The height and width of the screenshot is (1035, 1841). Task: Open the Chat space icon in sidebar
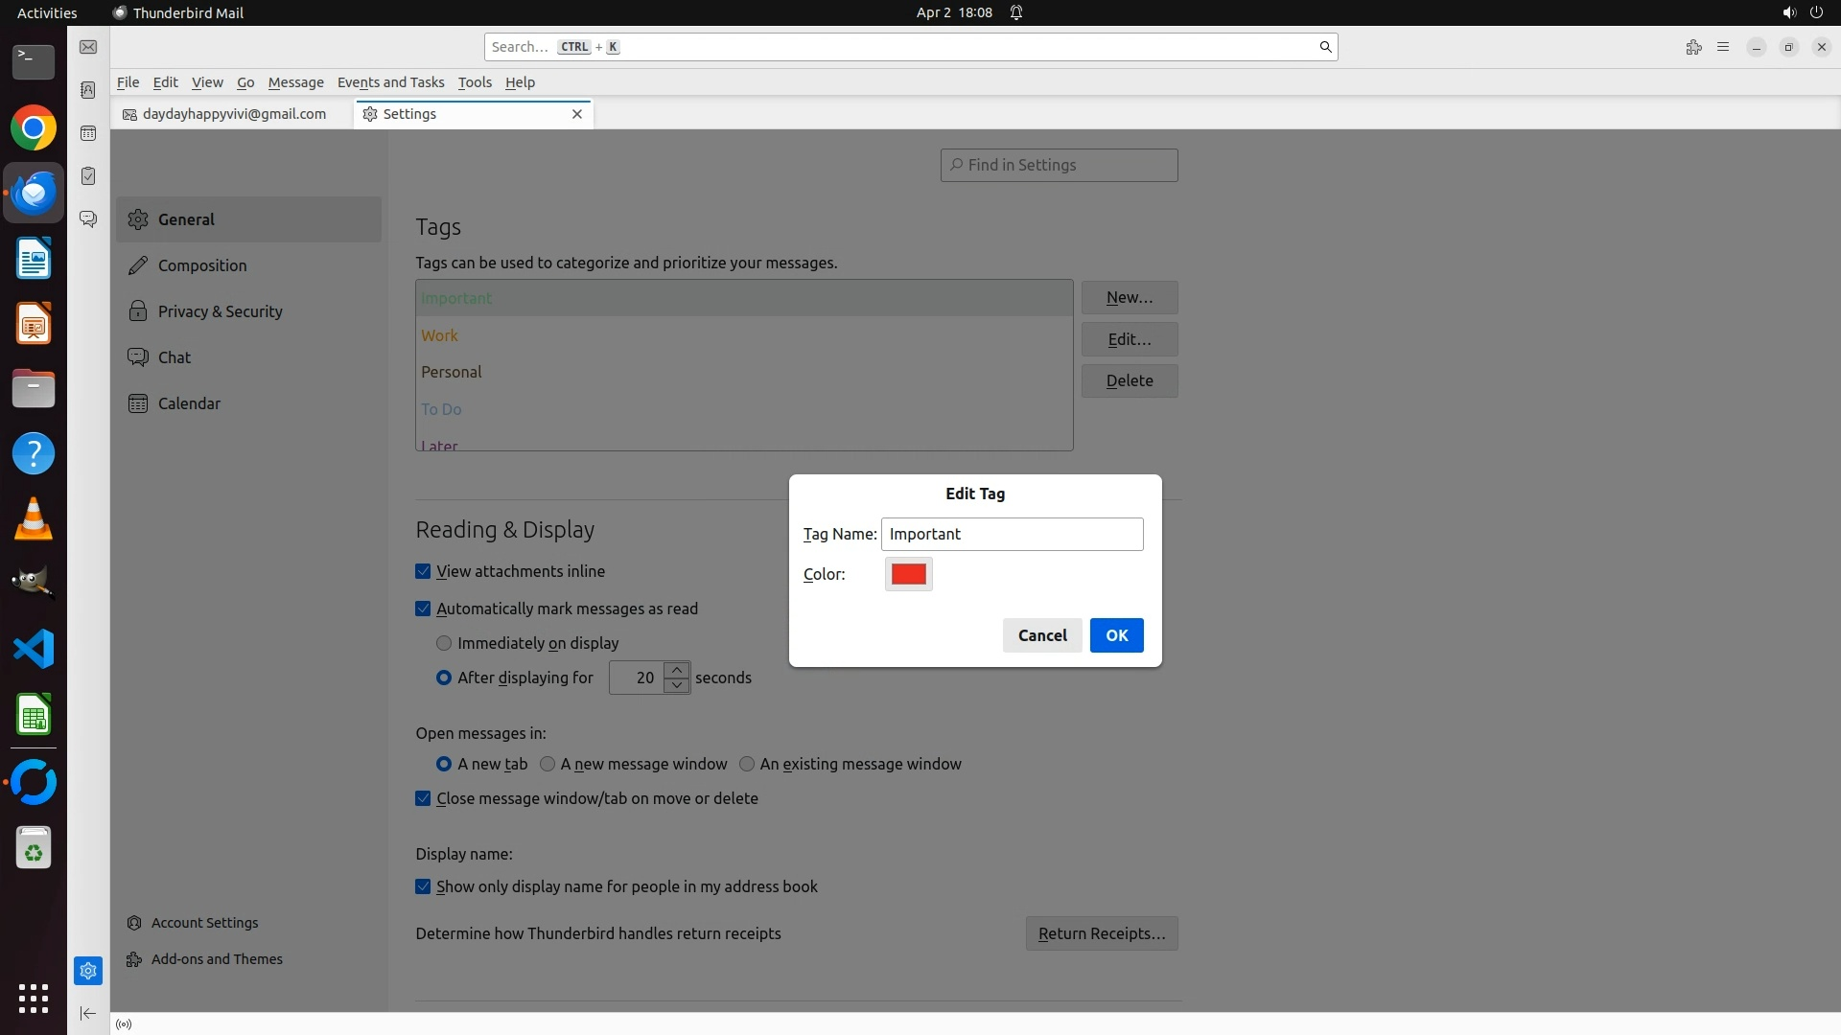[x=88, y=219]
